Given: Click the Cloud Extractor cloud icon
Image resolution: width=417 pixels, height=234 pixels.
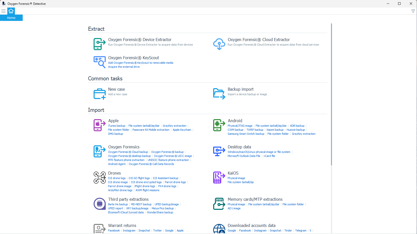Looking at the screenshot, I should [x=219, y=44].
